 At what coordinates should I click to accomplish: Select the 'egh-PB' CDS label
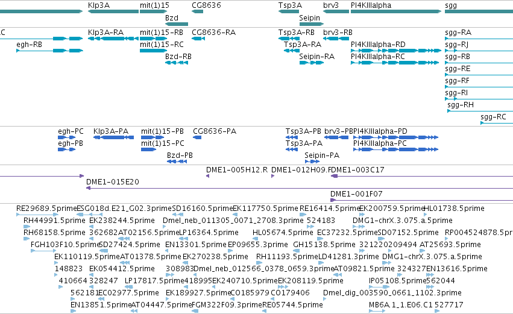(71, 143)
